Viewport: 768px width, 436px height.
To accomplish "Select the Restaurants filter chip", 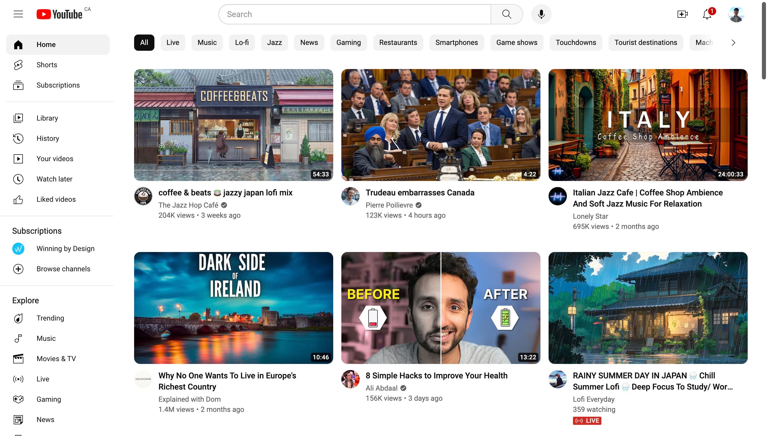I will click(398, 43).
